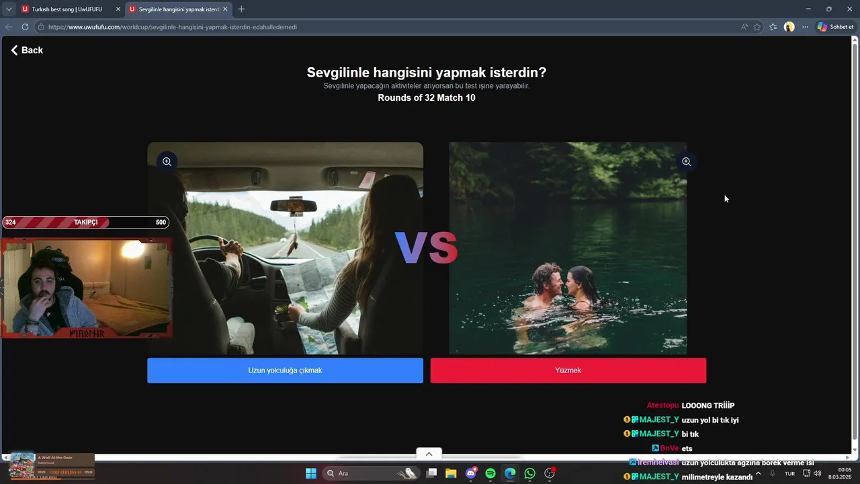Viewport: 860px width, 484px height.
Task: Open File Explorer from the taskbar
Action: [x=451, y=473]
